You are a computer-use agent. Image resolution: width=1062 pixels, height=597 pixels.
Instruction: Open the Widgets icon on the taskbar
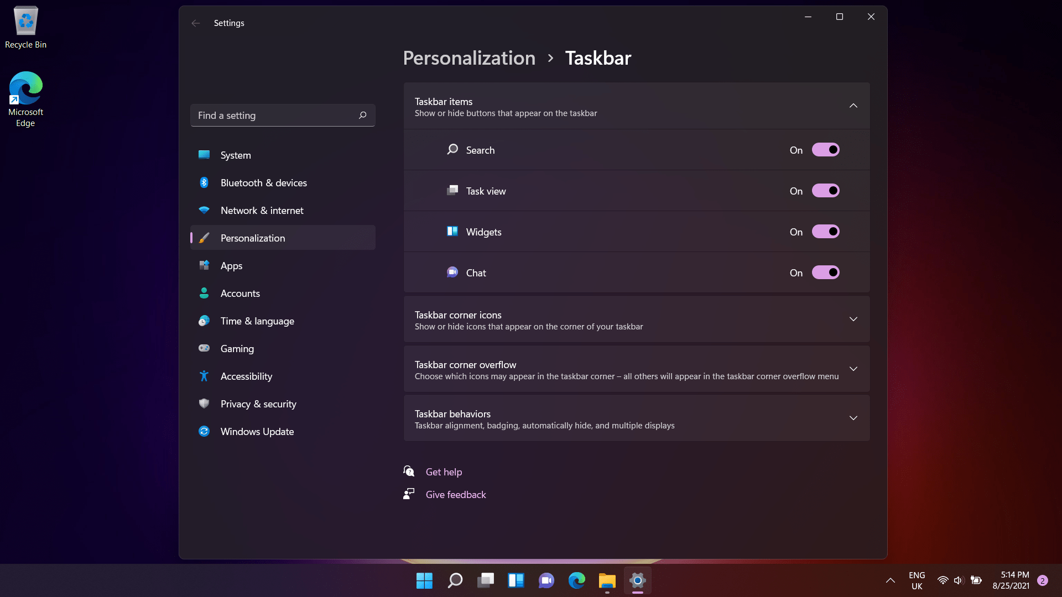[x=516, y=580]
